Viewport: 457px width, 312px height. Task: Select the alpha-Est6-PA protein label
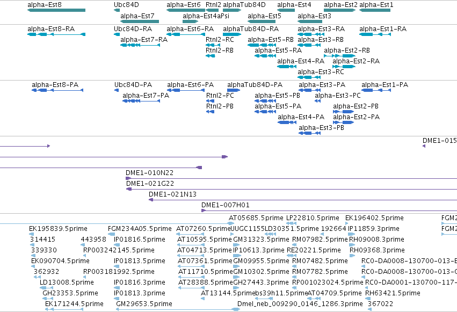tap(190, 85)
